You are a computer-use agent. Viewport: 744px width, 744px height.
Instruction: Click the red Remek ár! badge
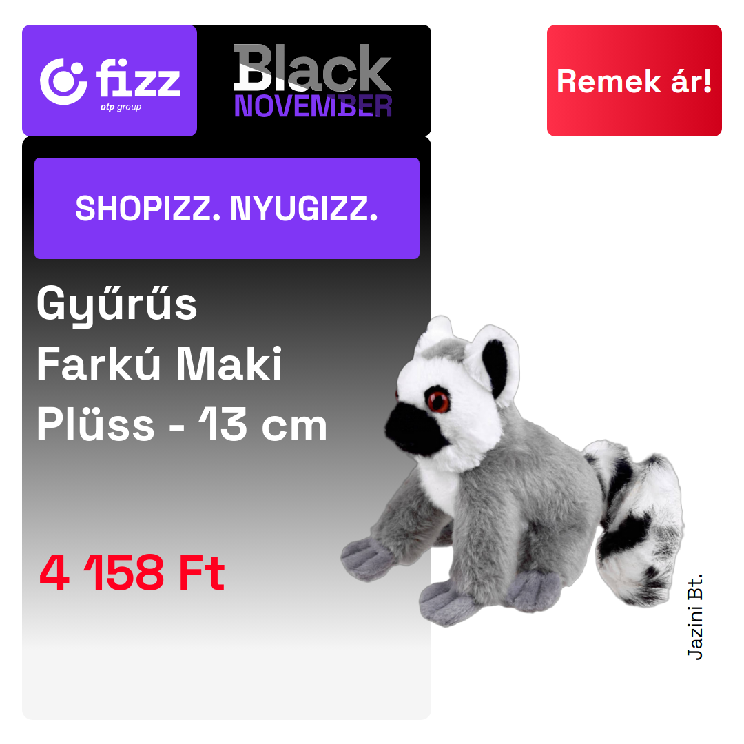634,81
